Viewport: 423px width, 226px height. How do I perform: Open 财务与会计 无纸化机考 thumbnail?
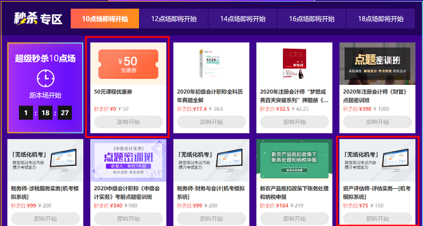212,161
